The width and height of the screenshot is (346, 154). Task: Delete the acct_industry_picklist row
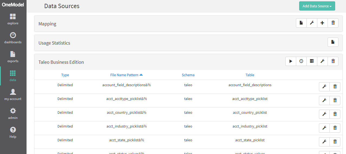point(335,128)
